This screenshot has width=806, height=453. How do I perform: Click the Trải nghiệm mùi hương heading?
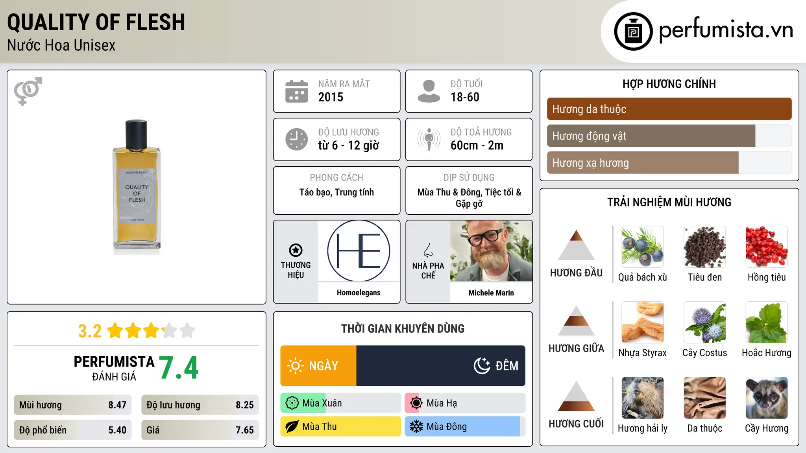(669, 202)
